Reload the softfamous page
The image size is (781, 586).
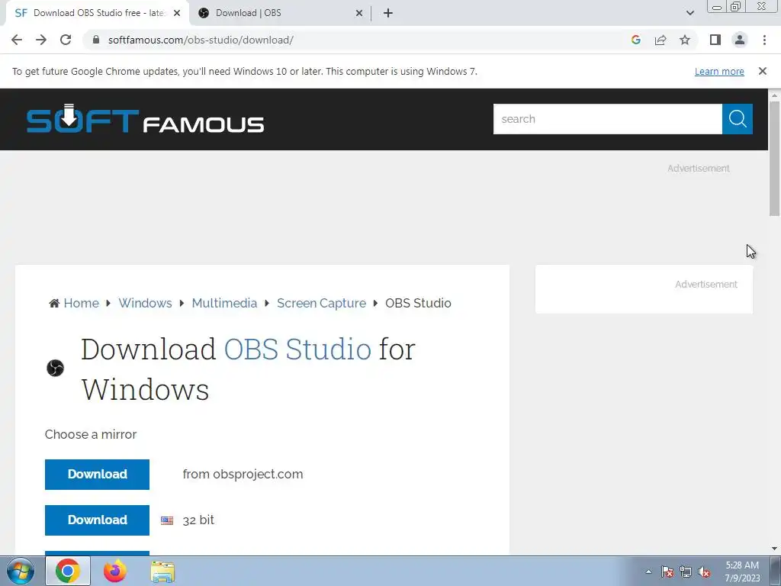[66, 40]
